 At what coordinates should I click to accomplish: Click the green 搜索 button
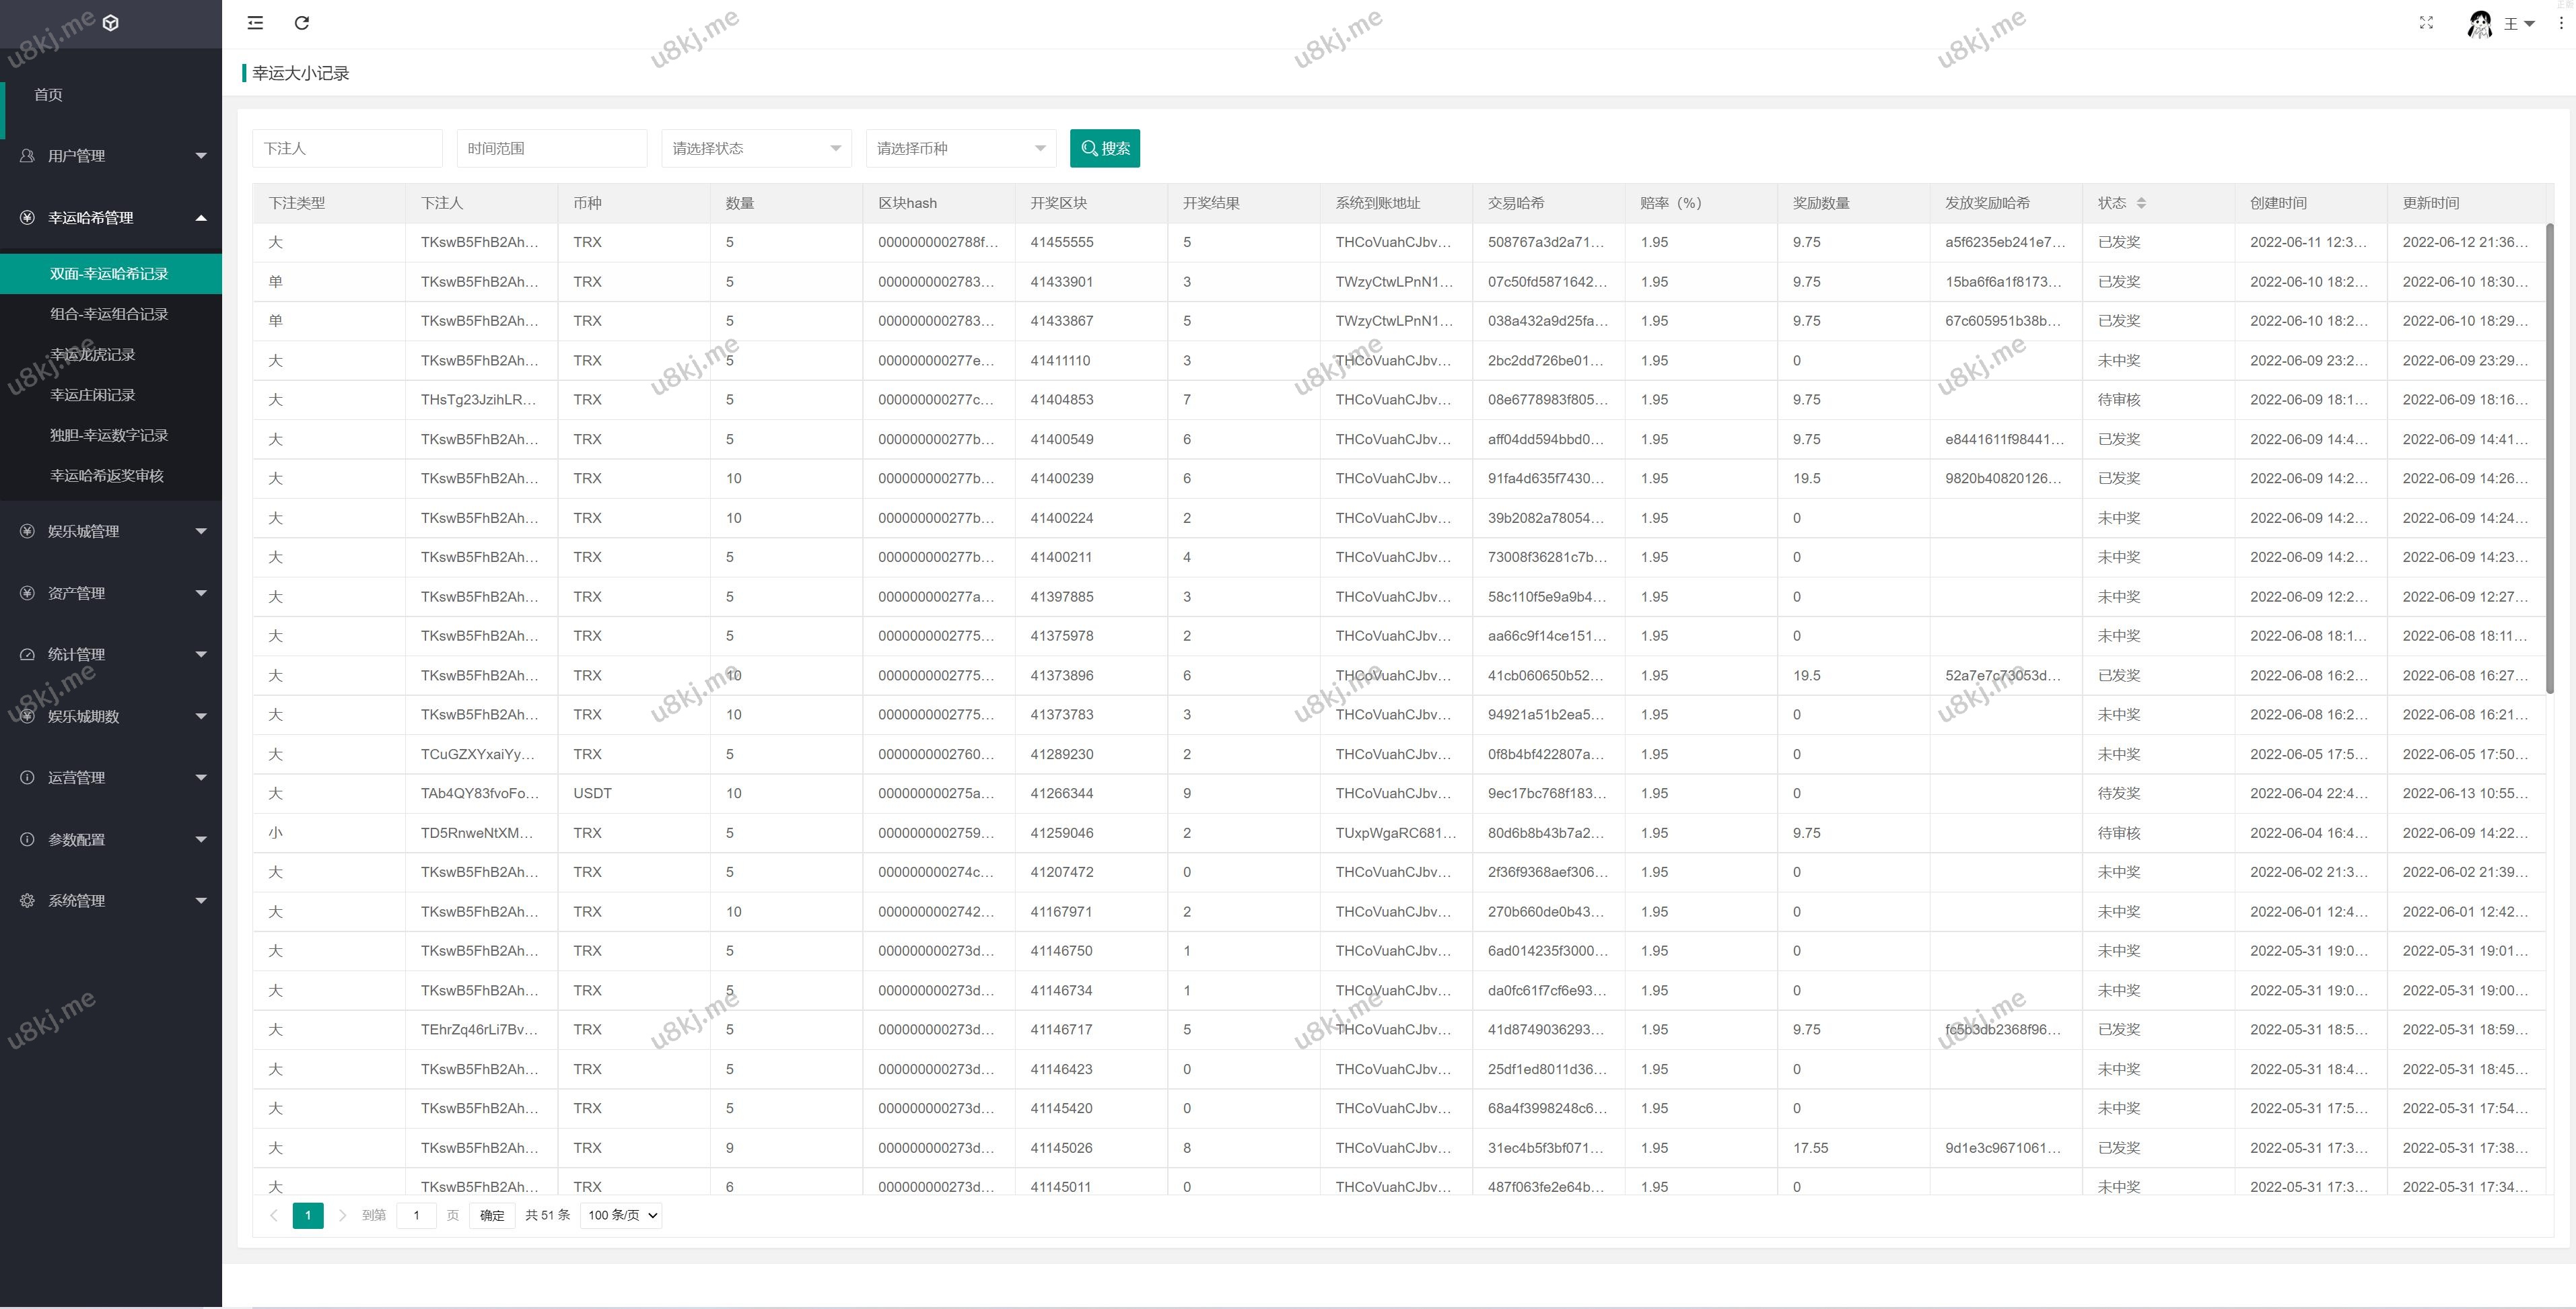1104,148
